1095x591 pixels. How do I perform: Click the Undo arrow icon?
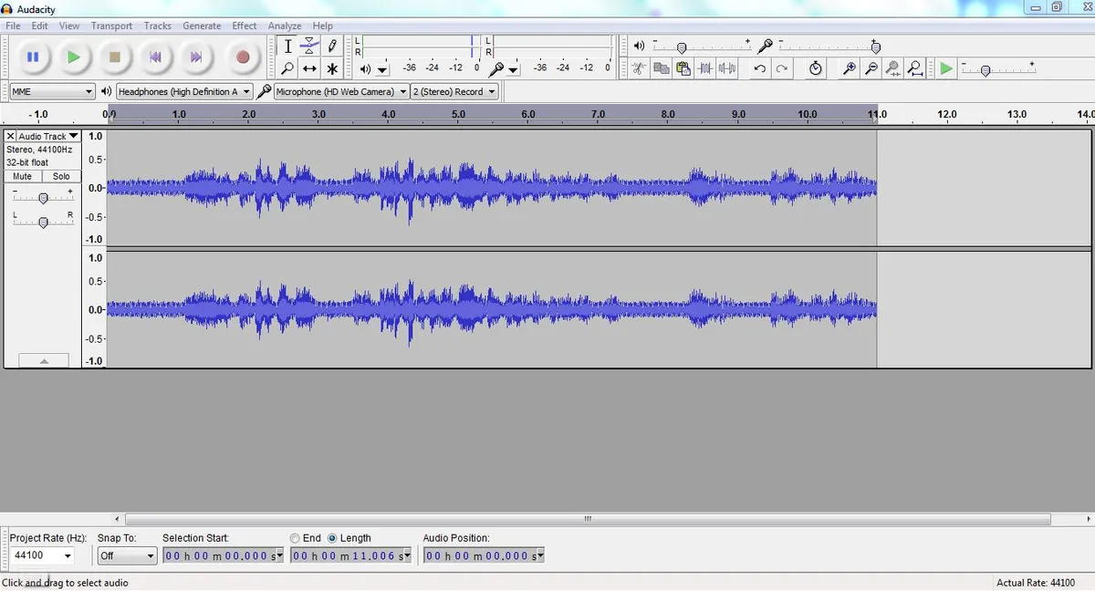click(760, 68)
